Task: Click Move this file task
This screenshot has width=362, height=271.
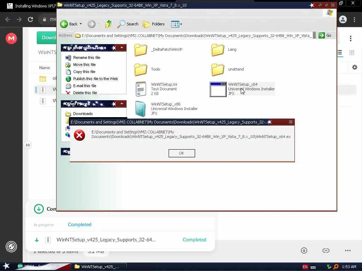Action: click(x=84, y=65)
